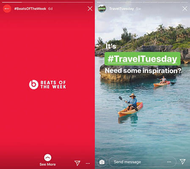Tap the camera icon beside Send message
This screenshot has width=190, height=169.
(x=102, y=162)
